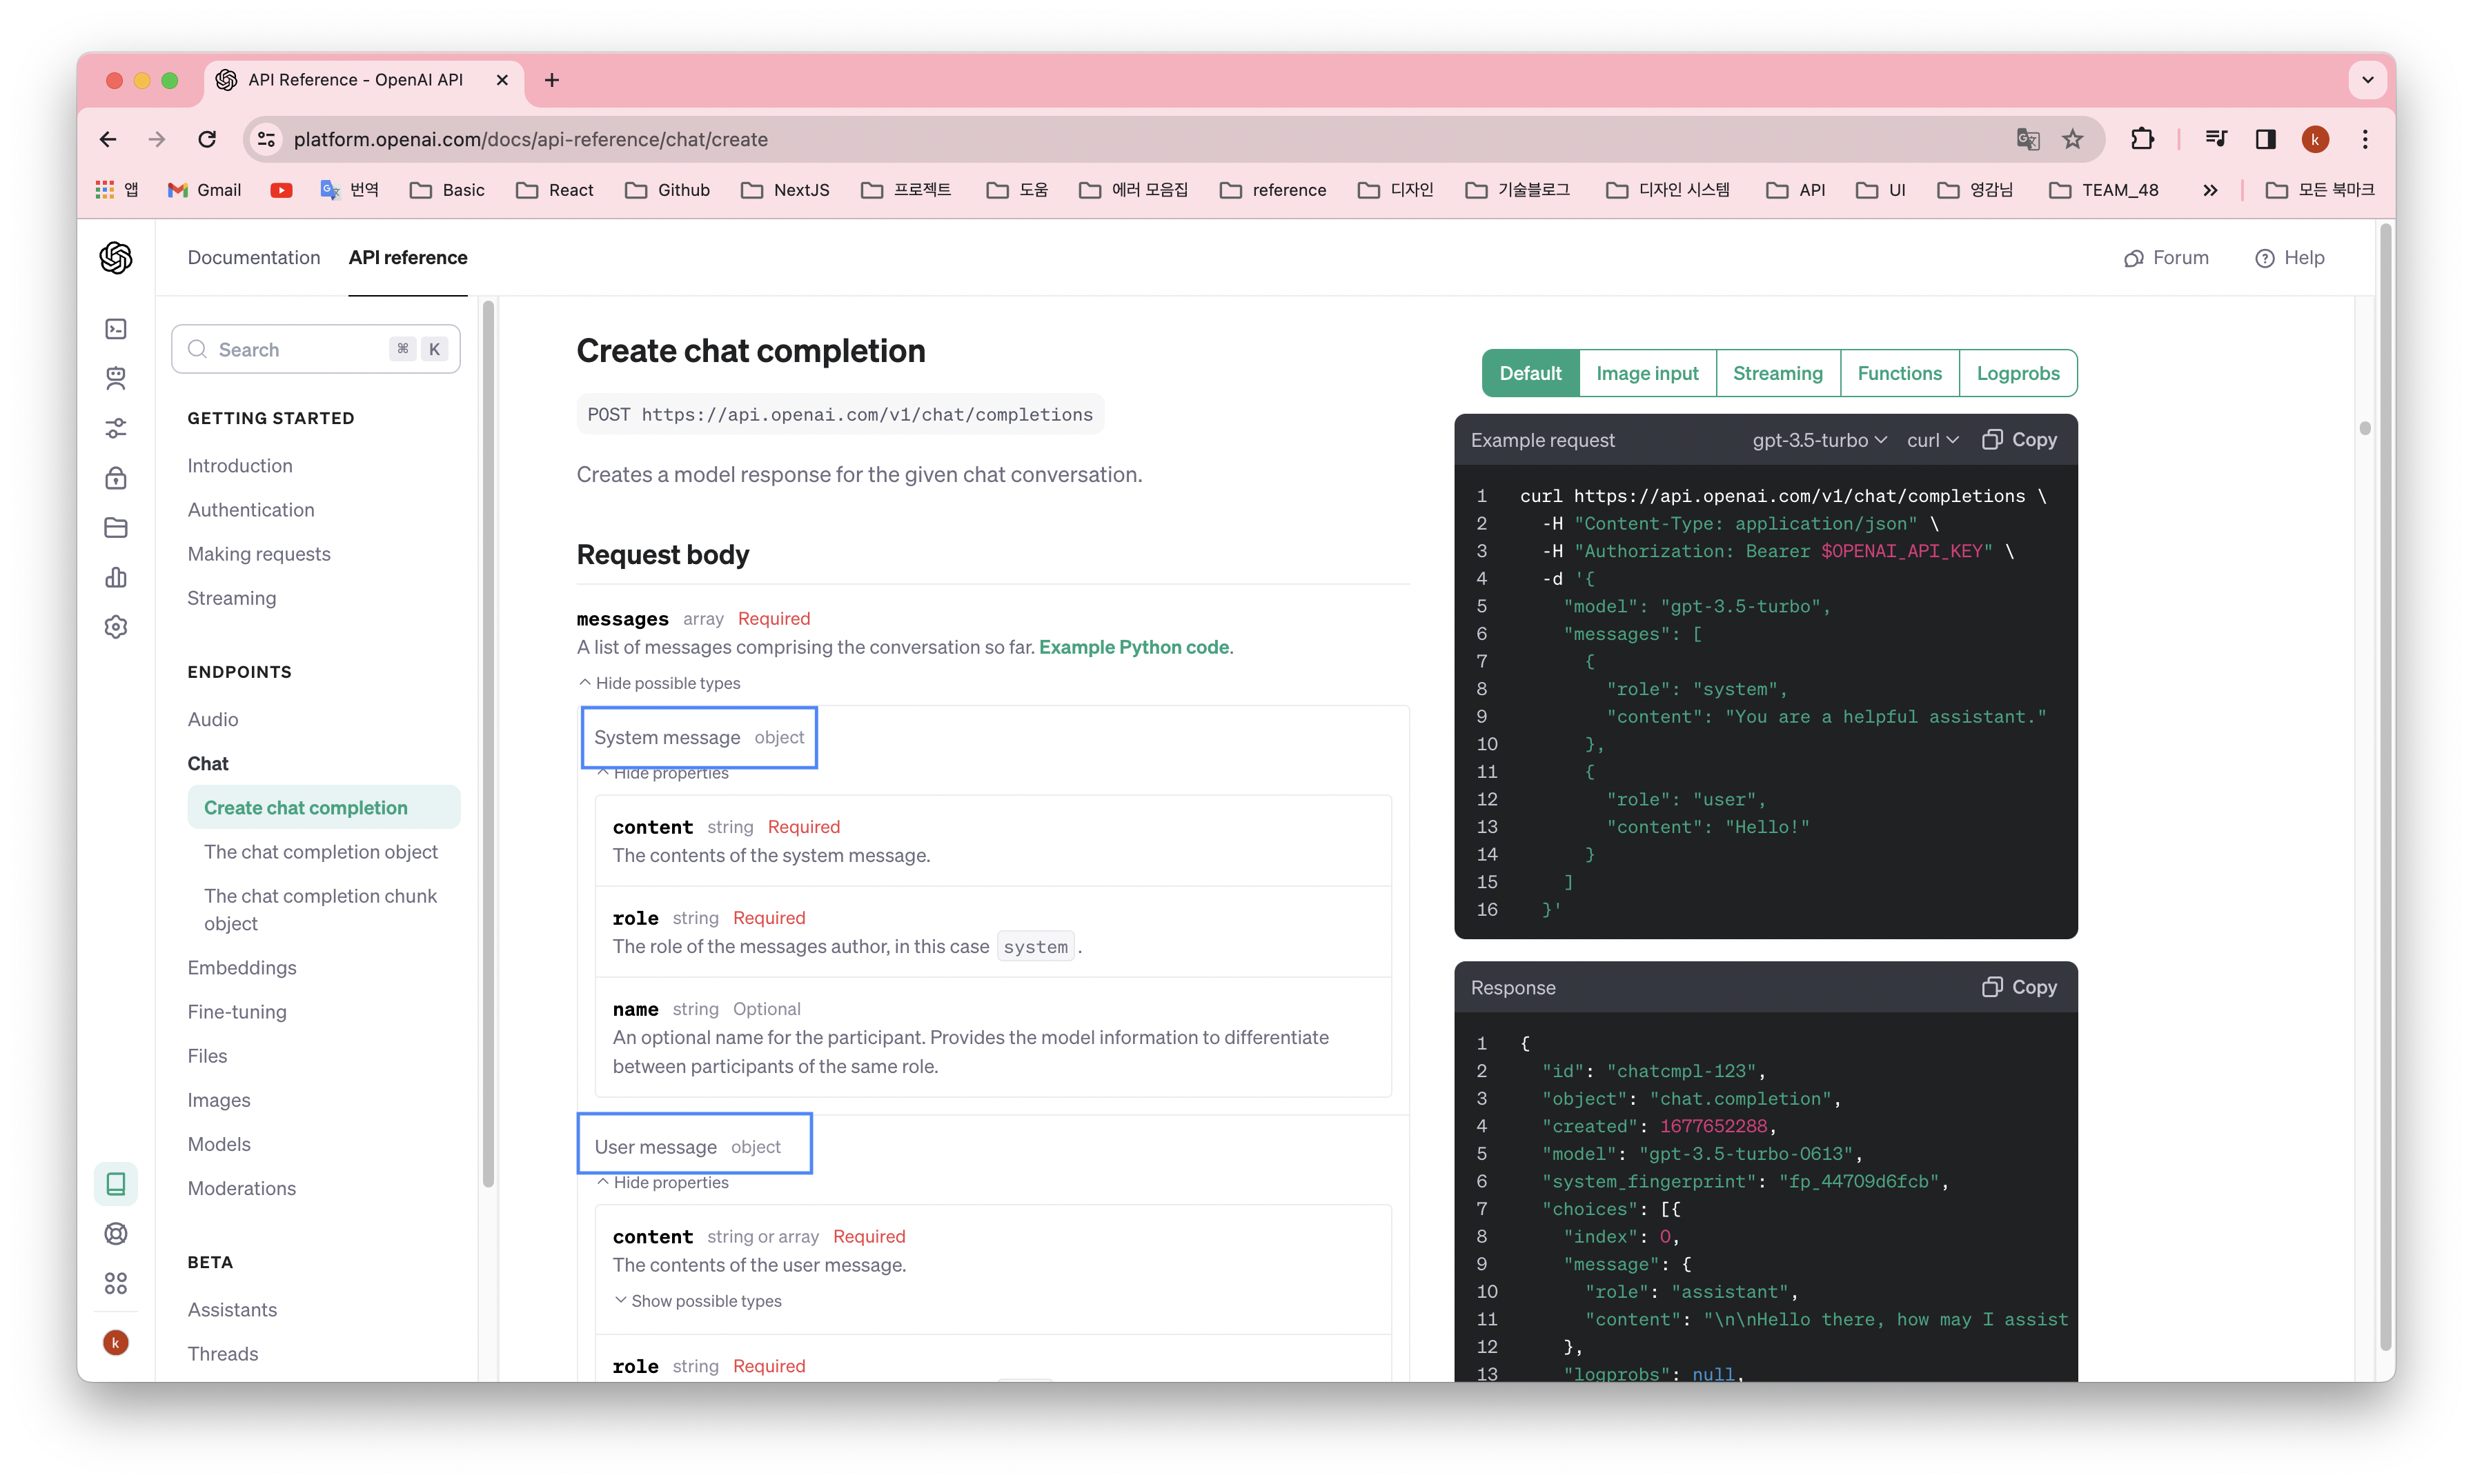This screenshot has width=2473, height=1484.
Task: Open the Playground terminal icon
Action: [x=116, y=328]
